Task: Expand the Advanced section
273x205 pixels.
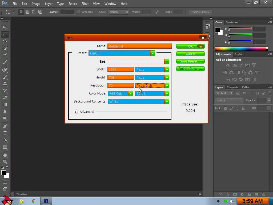Action: [x=76, y=112]
